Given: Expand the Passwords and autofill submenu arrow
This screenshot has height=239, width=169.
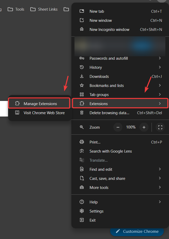Looking at the screenshot, I should tap(160, 58).
